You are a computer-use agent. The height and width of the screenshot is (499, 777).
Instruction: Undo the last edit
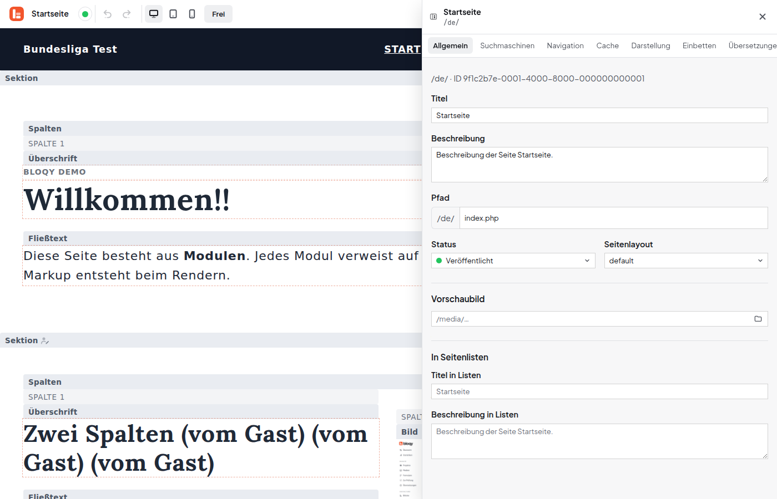pos(108,14)
